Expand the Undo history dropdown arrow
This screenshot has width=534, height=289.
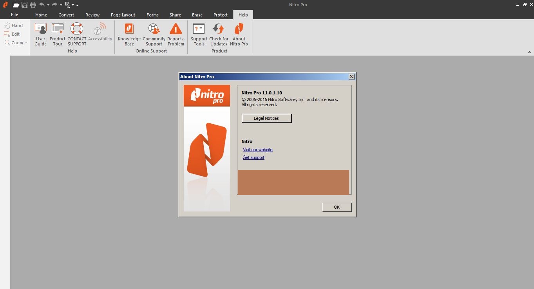click(x=48, y=5)
